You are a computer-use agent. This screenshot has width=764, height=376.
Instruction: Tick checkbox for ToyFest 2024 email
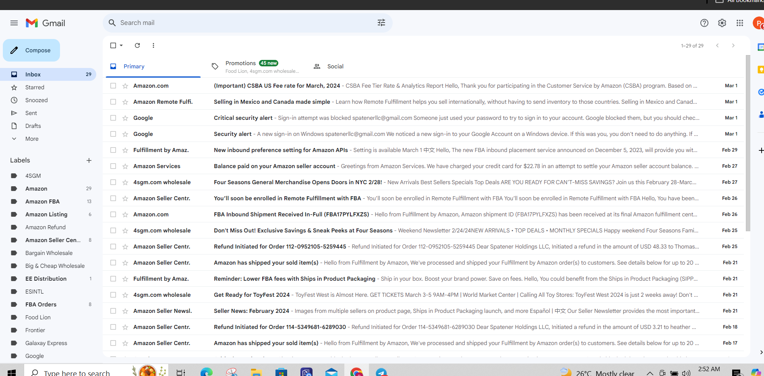113,295
